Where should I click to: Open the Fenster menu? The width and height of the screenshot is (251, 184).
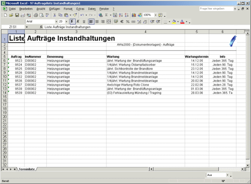click(x=104, y=9)
